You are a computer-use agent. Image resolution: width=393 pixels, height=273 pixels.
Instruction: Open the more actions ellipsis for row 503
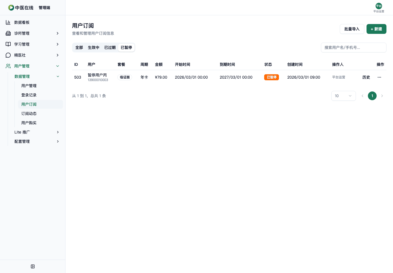pyautogui.click(x=379, y=77)
